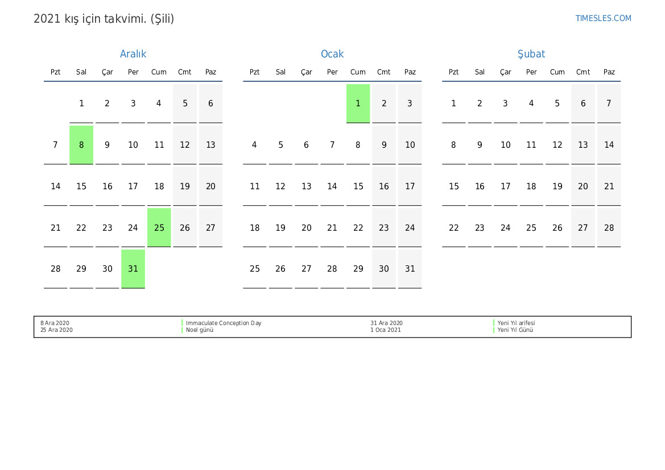Select day 31 in Ocak

click(410, 269)
